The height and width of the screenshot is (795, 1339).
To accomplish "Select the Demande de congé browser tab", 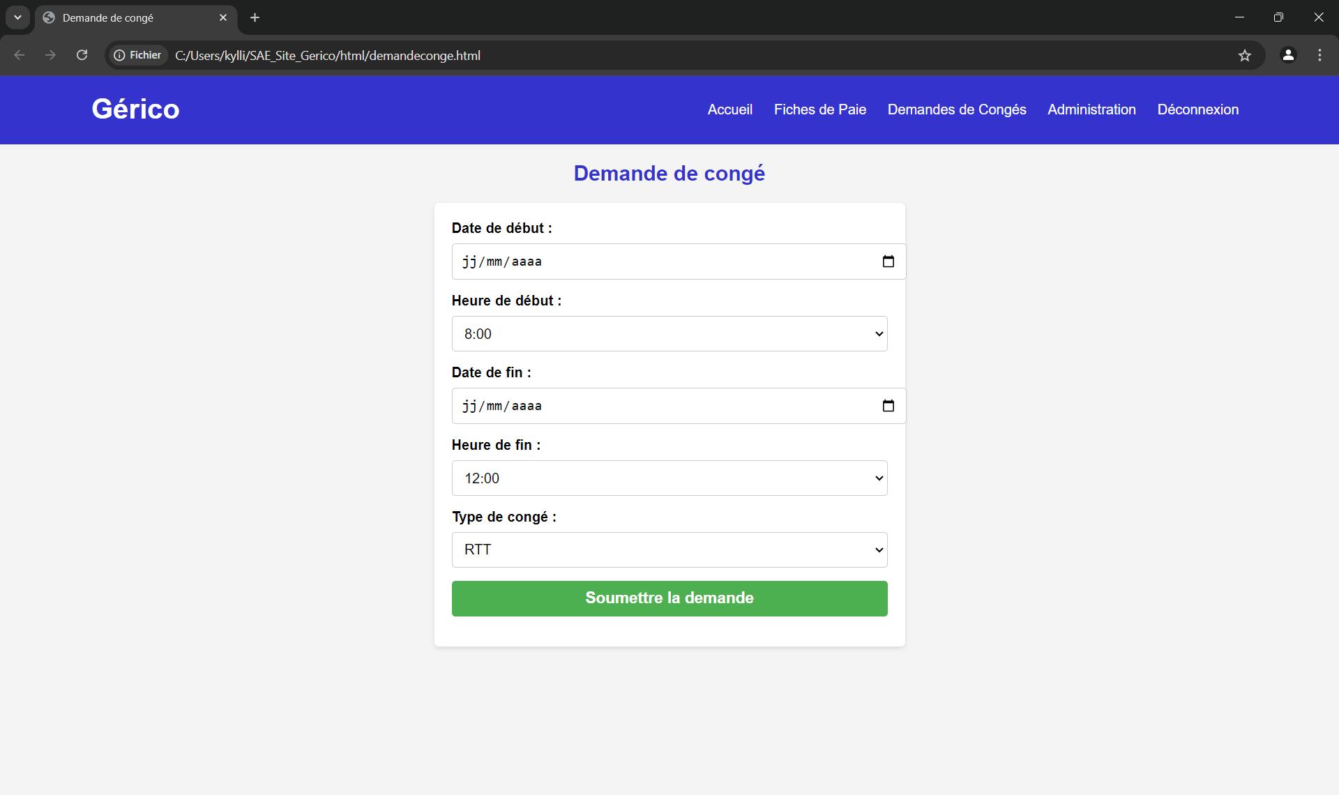I will point(136,17).
